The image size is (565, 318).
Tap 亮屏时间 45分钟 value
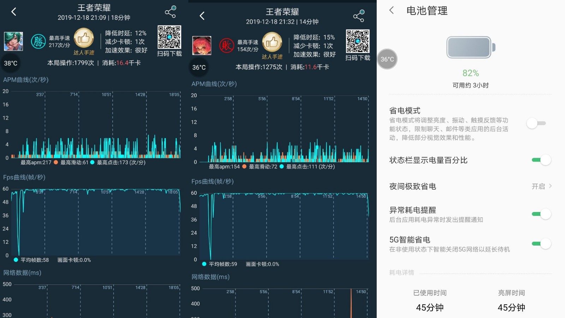click(x=511, y=307)
